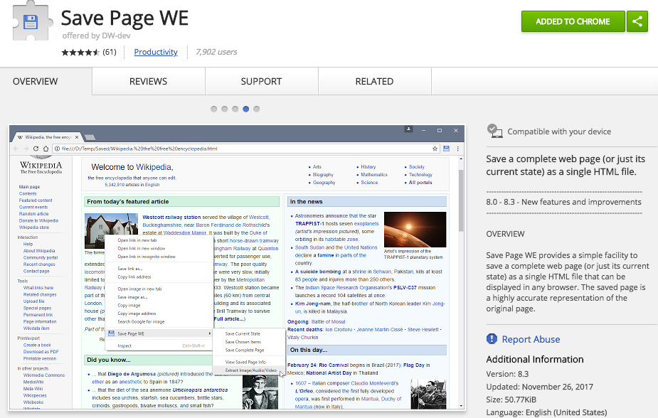
Task: Click the Added to Chrome button
Action: coord(573,21)
